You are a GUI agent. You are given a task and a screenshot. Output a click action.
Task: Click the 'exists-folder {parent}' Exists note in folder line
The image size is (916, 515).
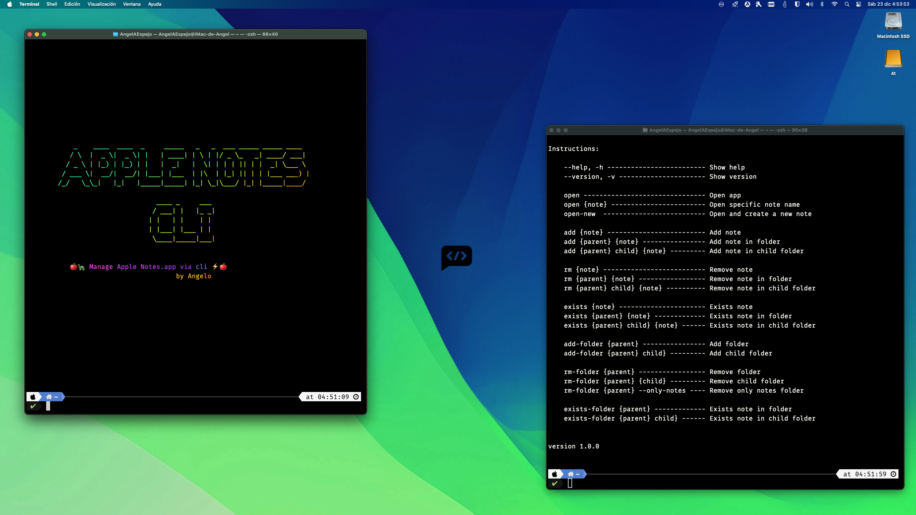pos(678,409)
